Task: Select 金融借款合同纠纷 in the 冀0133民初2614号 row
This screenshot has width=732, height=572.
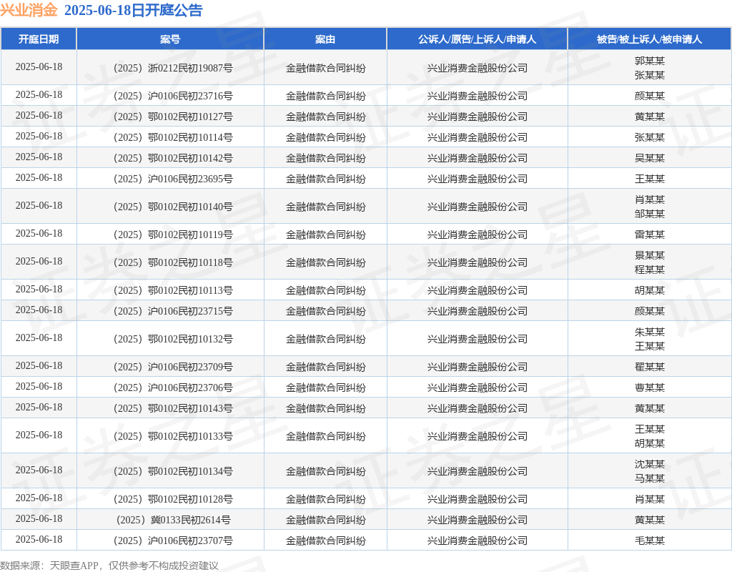Action: click(325, 520)
